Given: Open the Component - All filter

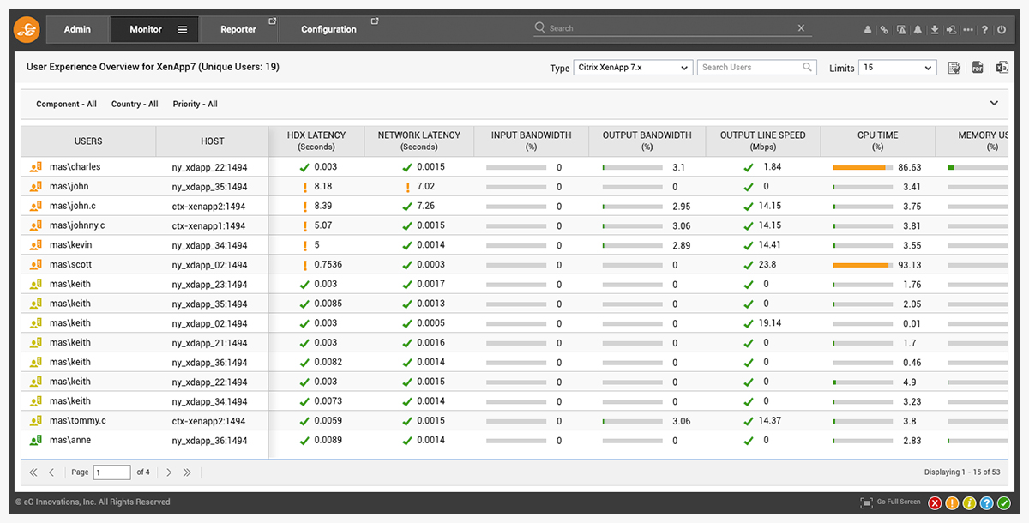Looking at the screenshot, I should (66, 105).
